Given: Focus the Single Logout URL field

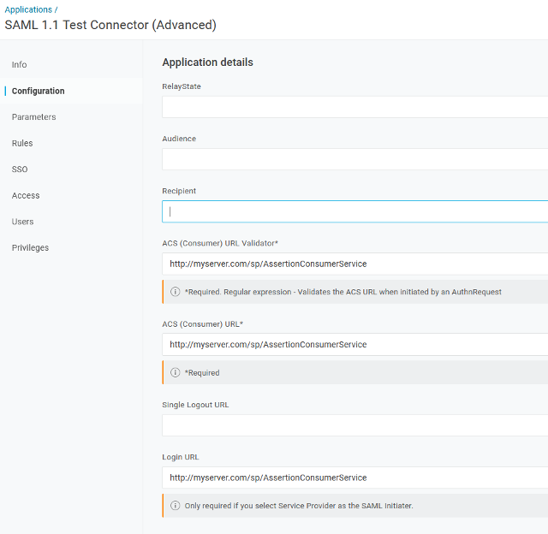Looking at the screenshot, I should tap(354, 425).
